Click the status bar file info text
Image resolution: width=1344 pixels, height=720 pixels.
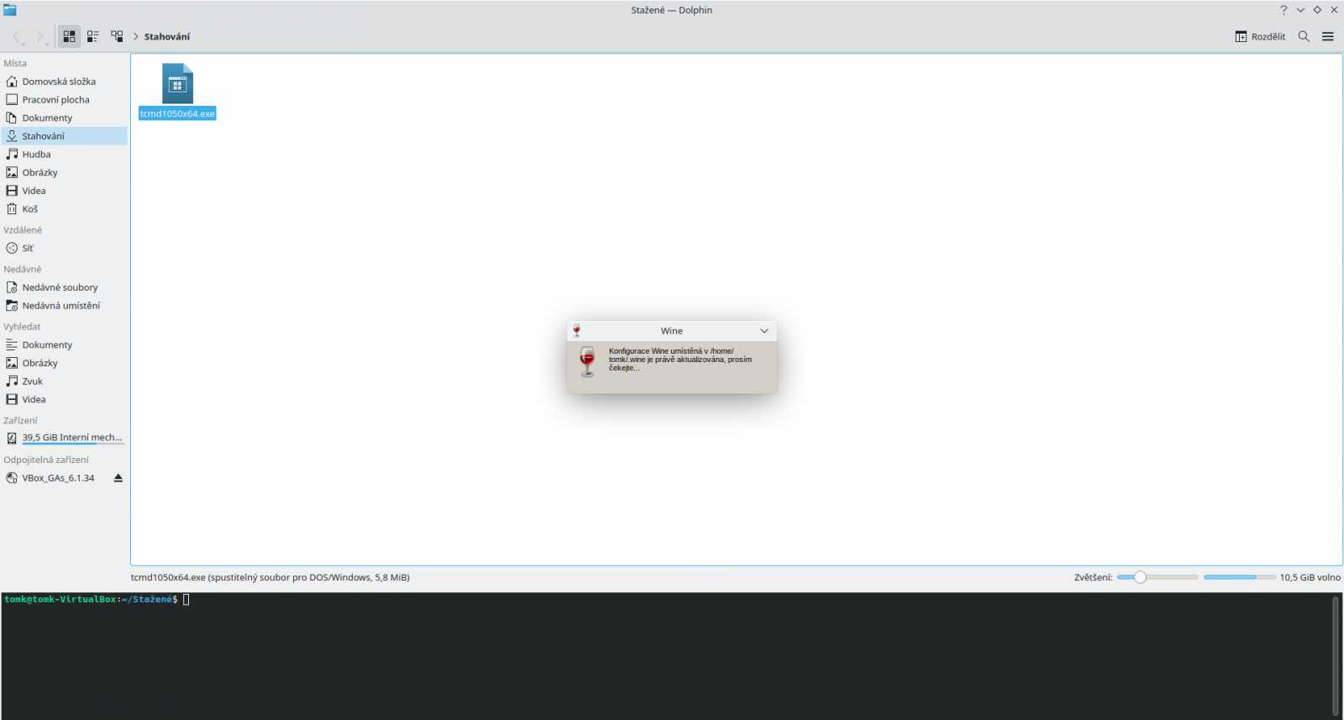coord(270,577)
